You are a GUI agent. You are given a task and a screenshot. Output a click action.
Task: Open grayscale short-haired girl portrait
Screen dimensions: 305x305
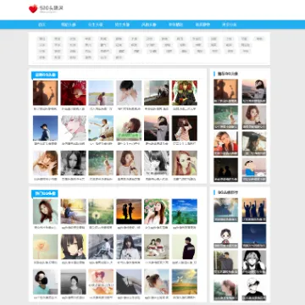[73, 282]
